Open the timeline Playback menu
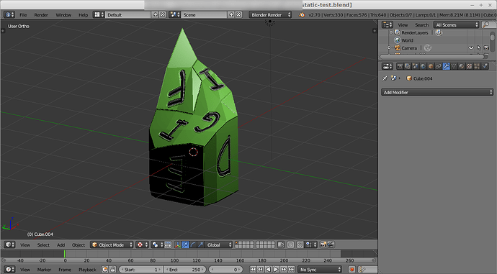The image size is (497, 274). pos(87,270)
